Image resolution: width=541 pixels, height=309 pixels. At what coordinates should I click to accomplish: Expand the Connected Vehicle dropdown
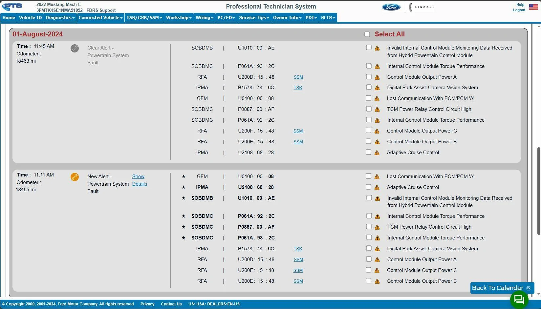point(100,18)
